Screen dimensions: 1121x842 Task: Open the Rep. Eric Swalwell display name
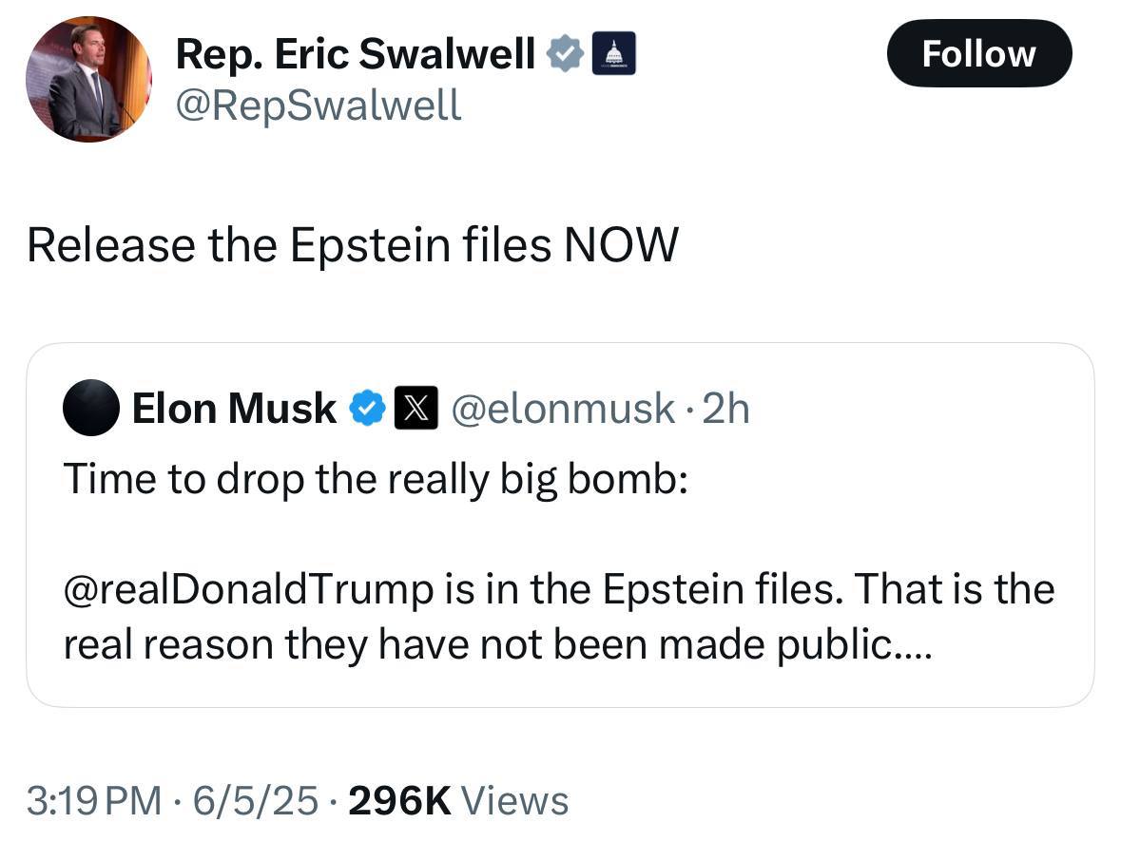[356, 54]
